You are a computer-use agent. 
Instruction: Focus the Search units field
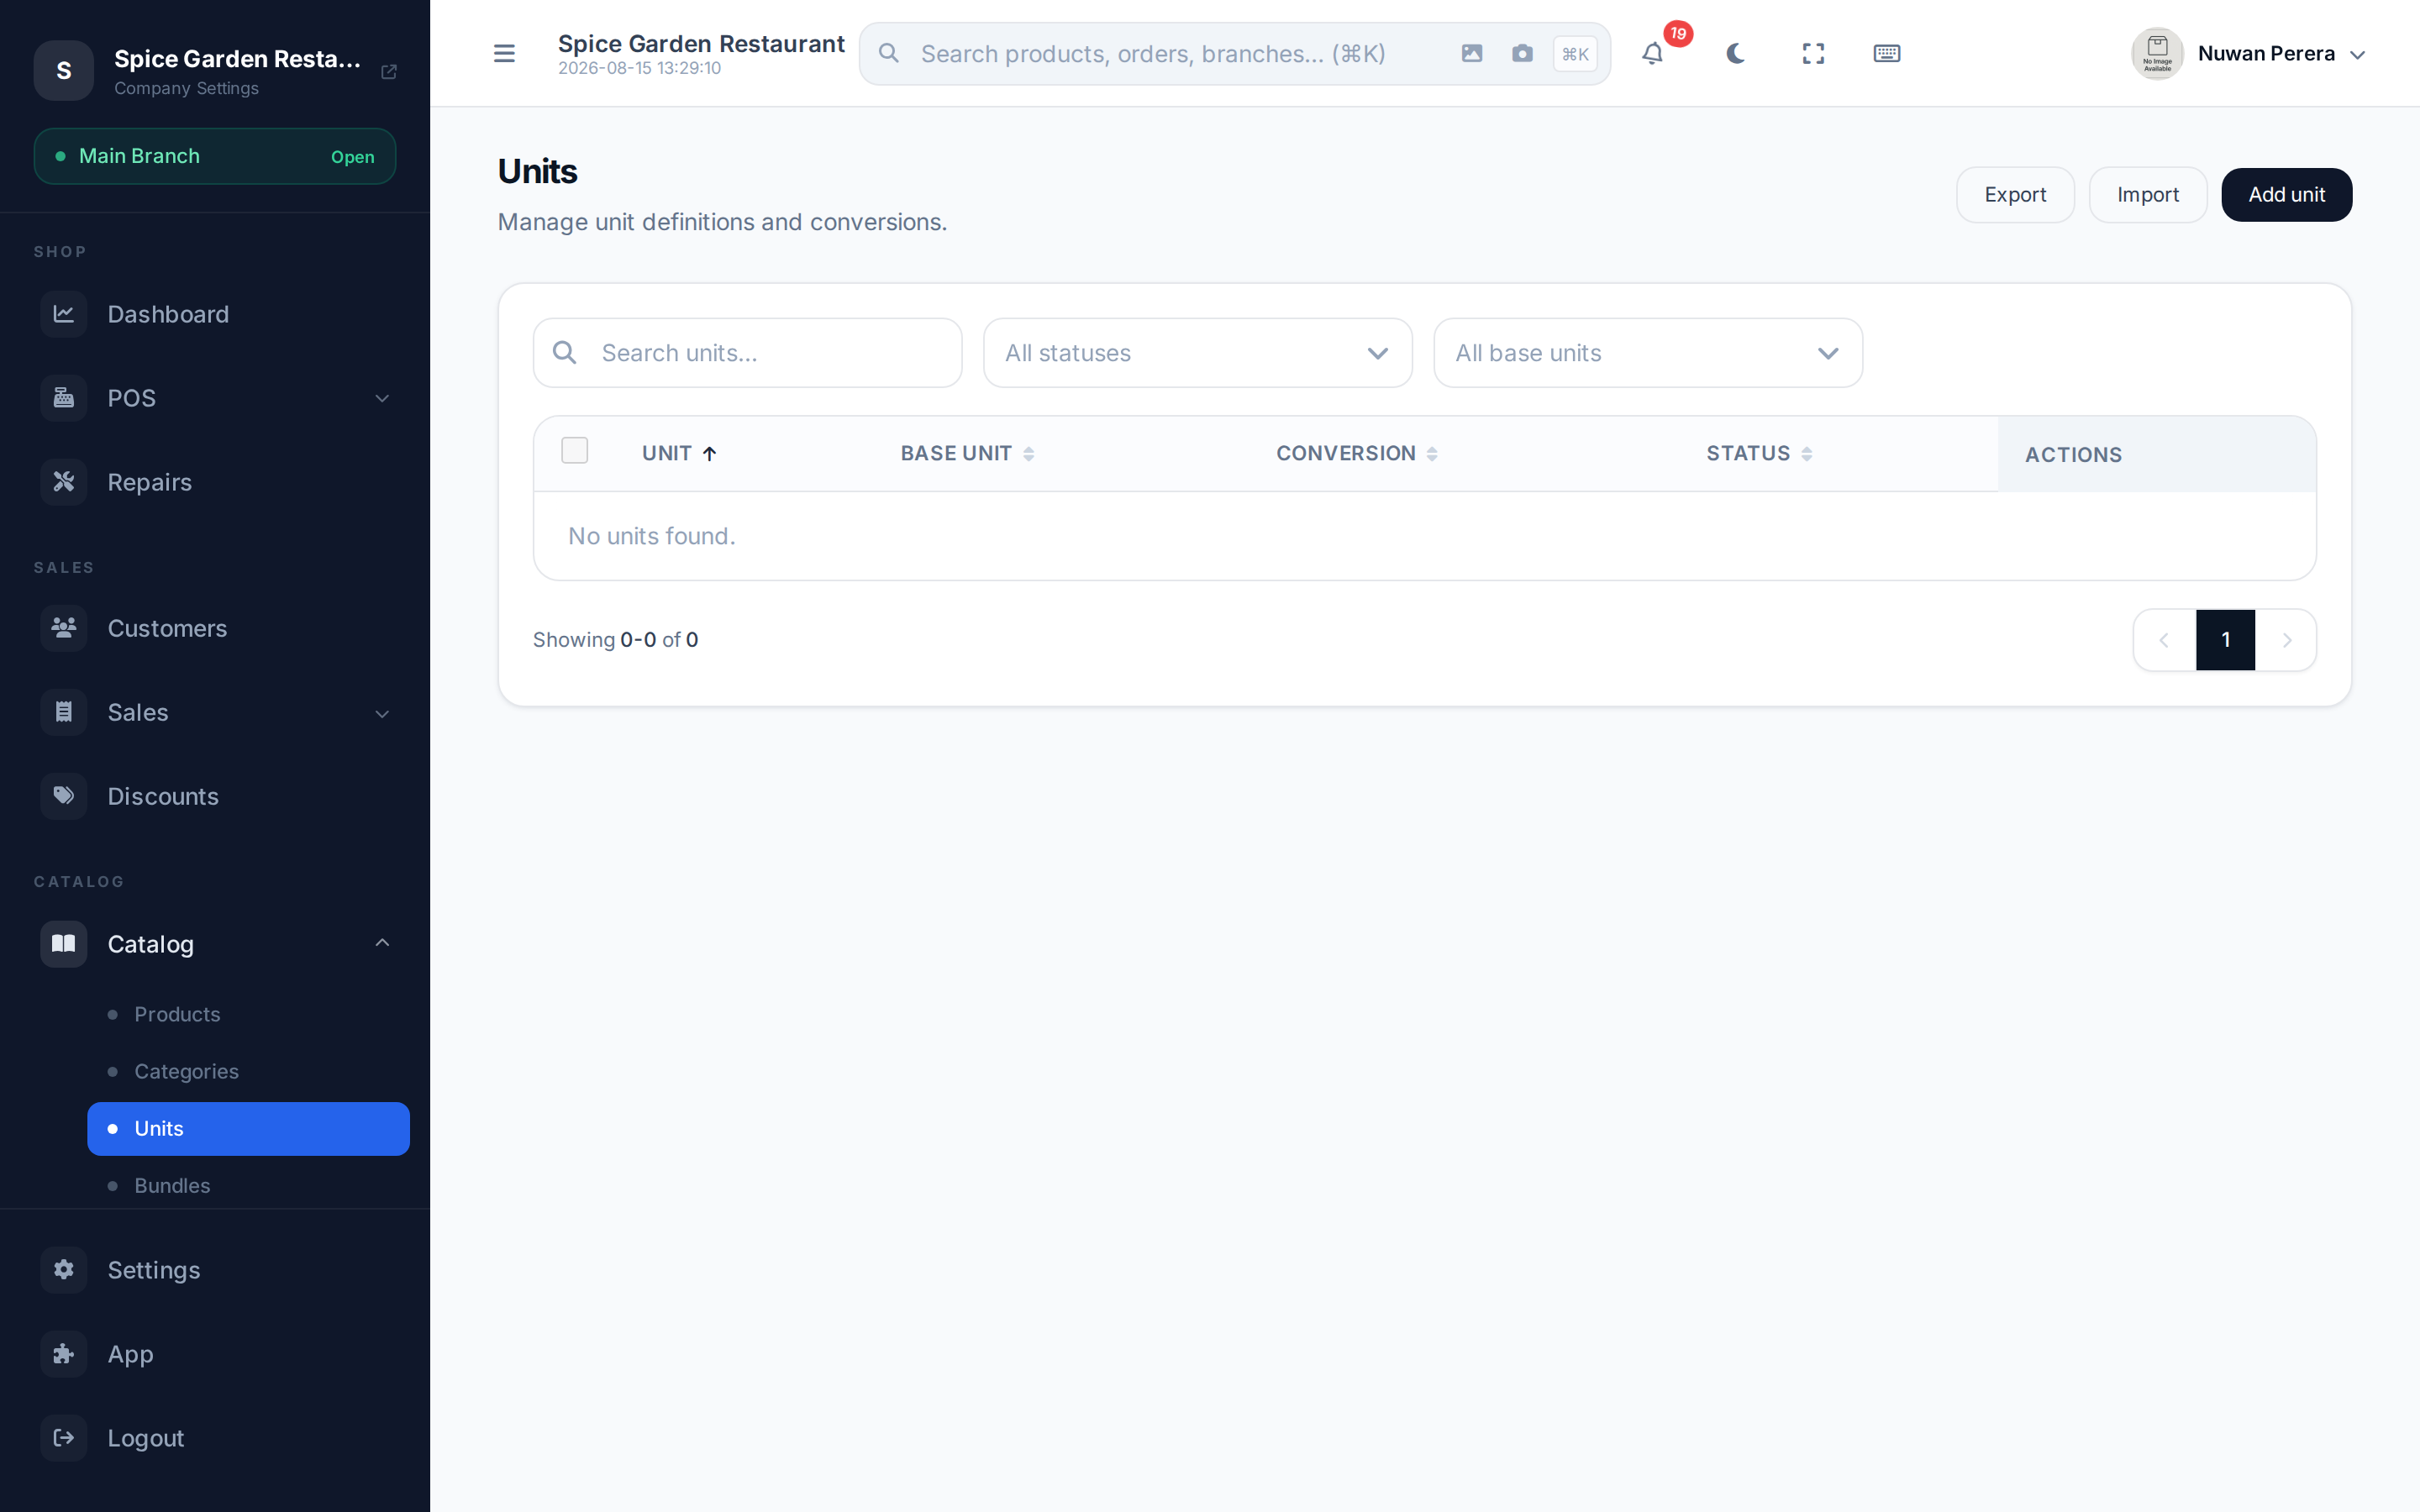coord(747,353)
